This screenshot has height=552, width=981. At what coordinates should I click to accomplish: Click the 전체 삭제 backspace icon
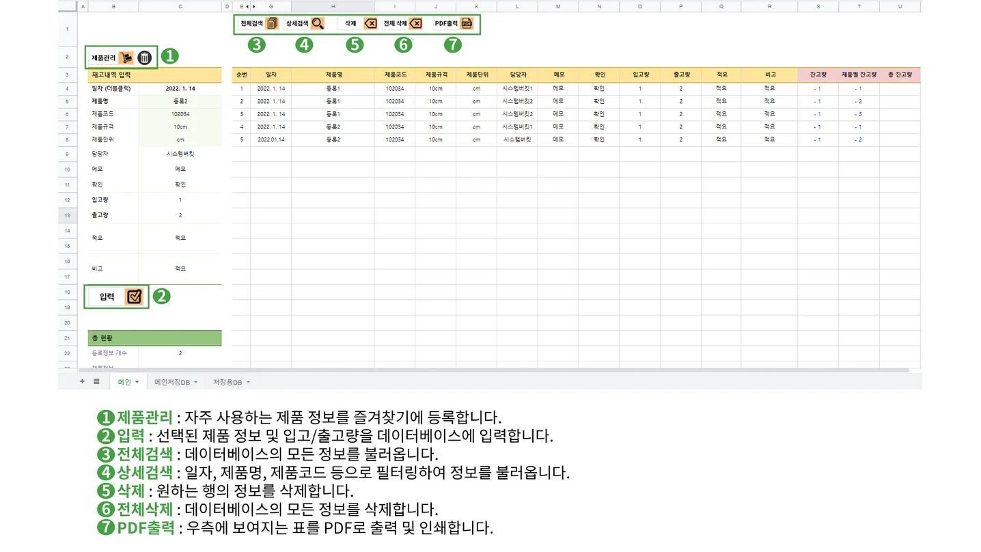coord(416,23)
